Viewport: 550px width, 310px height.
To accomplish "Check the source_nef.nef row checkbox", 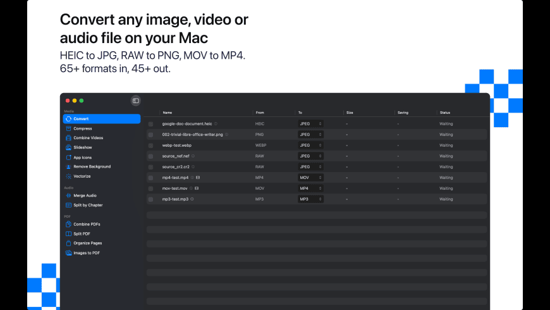I will tap(151, 156).
